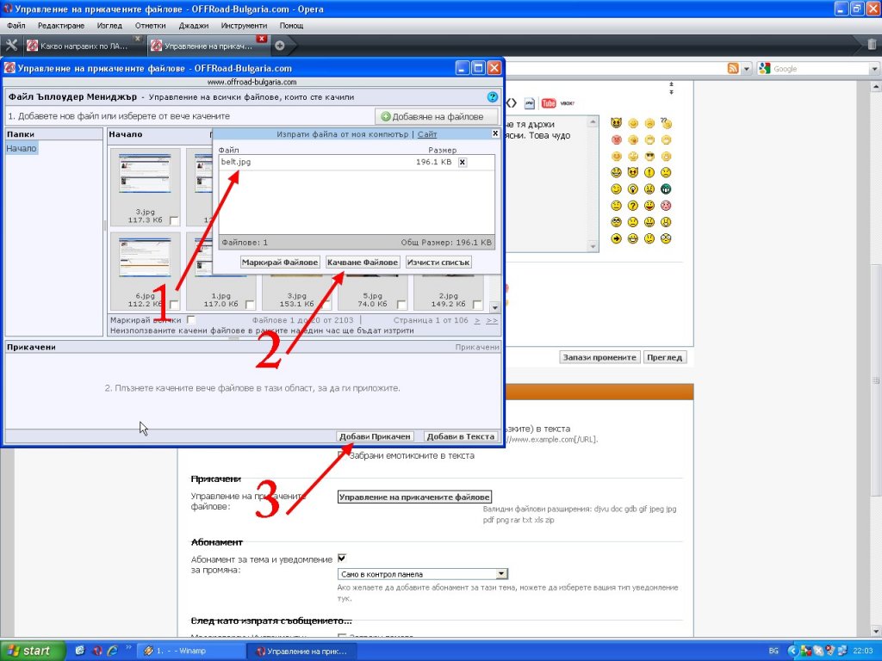Click the YouTube insert icon in editor
This screenshot has width=882, height=661.
tap(549, 103)
